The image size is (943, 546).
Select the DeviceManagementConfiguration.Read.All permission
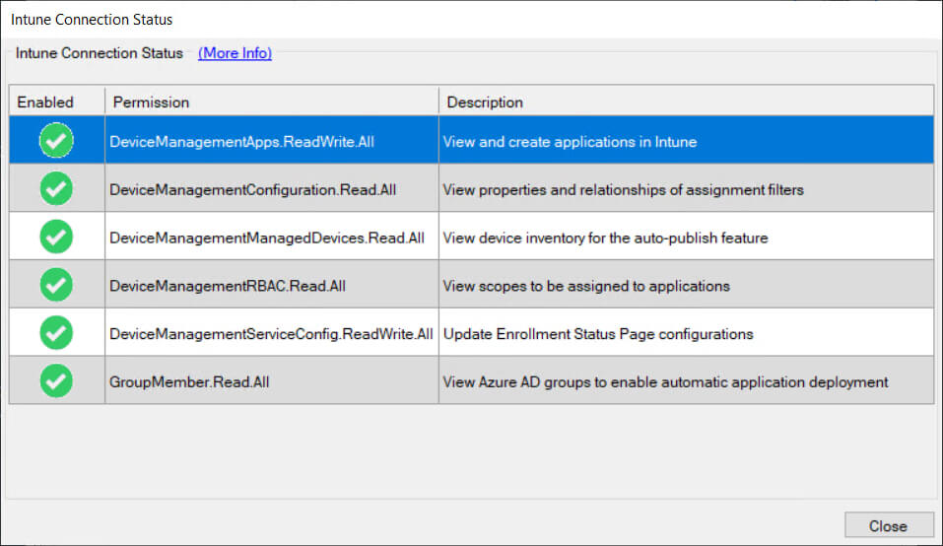click(252, 190)
